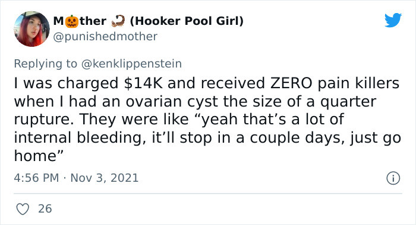Click the phrase internal bleeding

coord(80,138)
